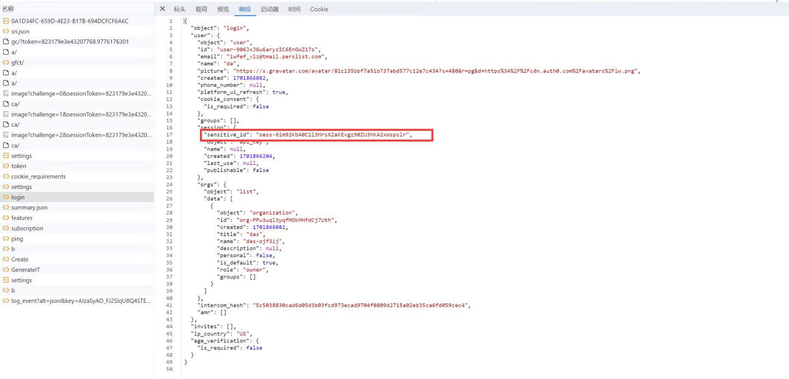
Task: Click the document icon beside gfct/ request
Action: coord(6,62)
